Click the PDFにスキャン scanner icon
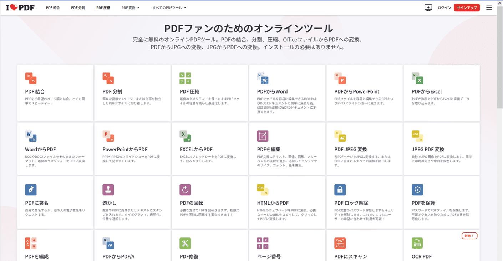Screen dimensions: 503x261 pyautogui.click(x=340, y=243)
